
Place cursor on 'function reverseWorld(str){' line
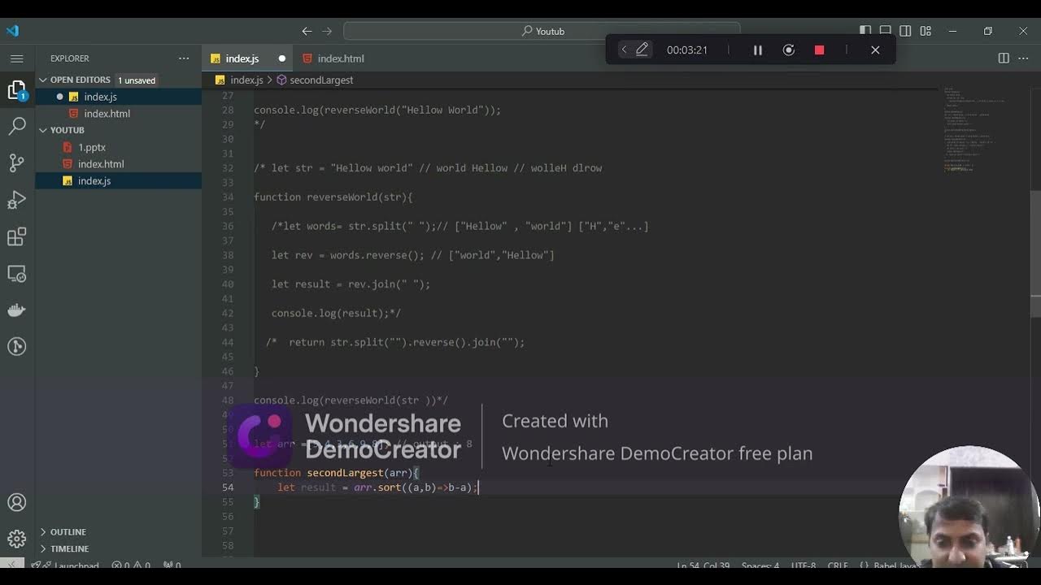(333, 197)
